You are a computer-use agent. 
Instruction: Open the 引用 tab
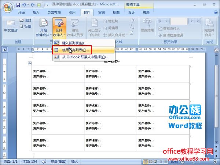pos(72,12)
